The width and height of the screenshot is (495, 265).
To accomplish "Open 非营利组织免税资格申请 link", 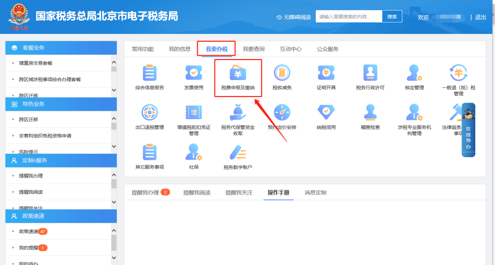I will click(45, 136).
